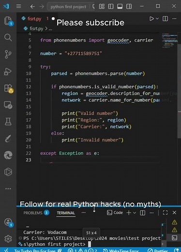Switch to the PROBLEMS panel tab

(x=36, y=213)
